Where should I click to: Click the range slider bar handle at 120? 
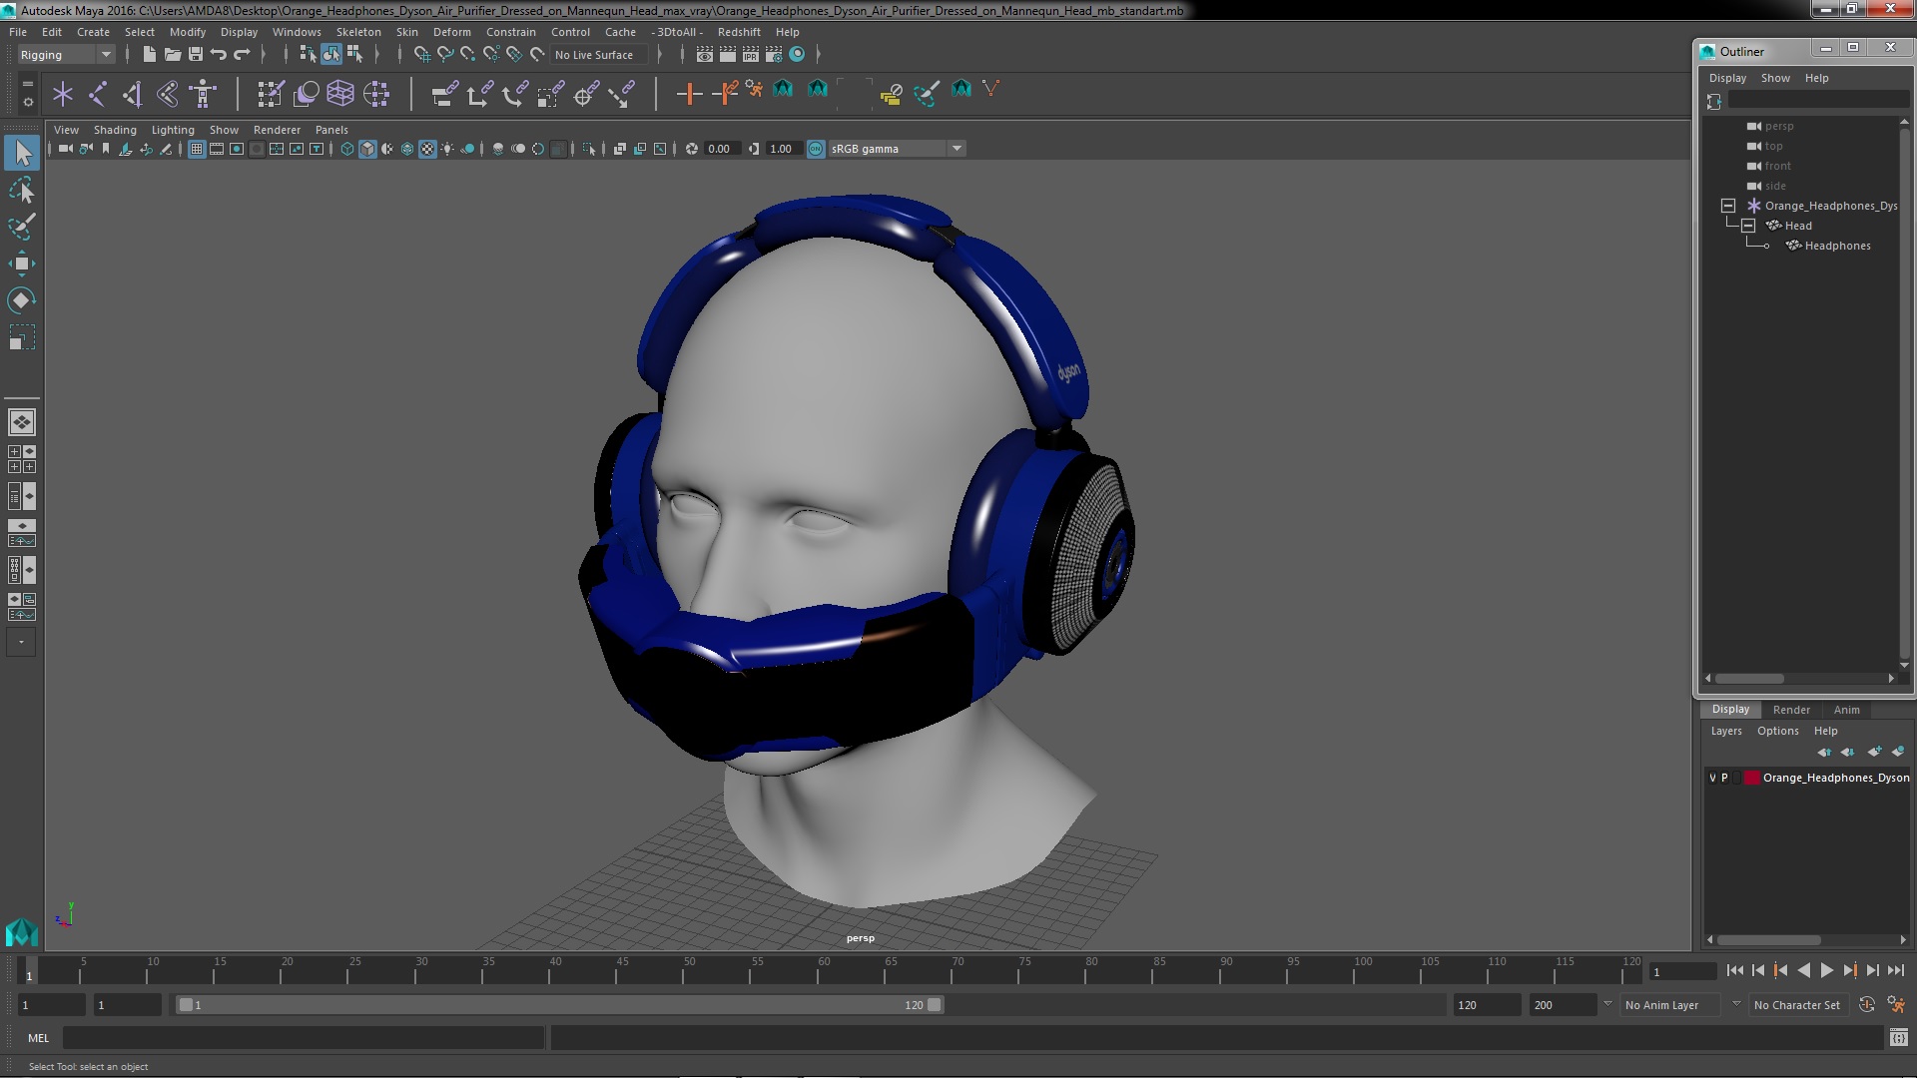pyautogui.click(x=935, y=1005)
